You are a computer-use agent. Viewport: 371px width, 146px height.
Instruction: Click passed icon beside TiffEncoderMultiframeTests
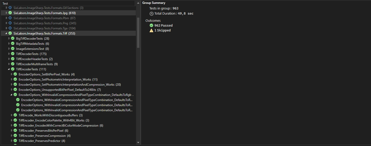(13, 64)
